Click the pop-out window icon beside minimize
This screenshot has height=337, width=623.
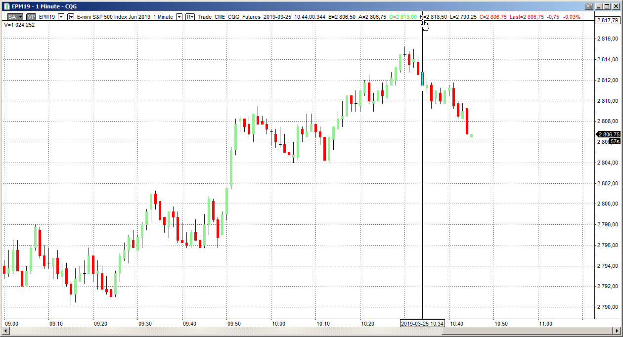(589, 6)
